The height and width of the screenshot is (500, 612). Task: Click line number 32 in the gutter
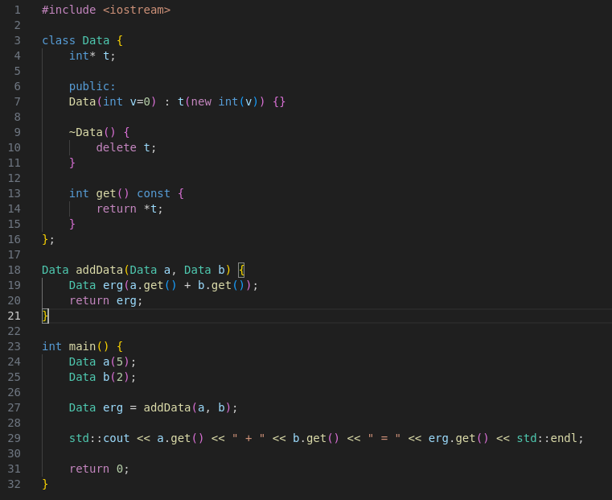[14, 484]
